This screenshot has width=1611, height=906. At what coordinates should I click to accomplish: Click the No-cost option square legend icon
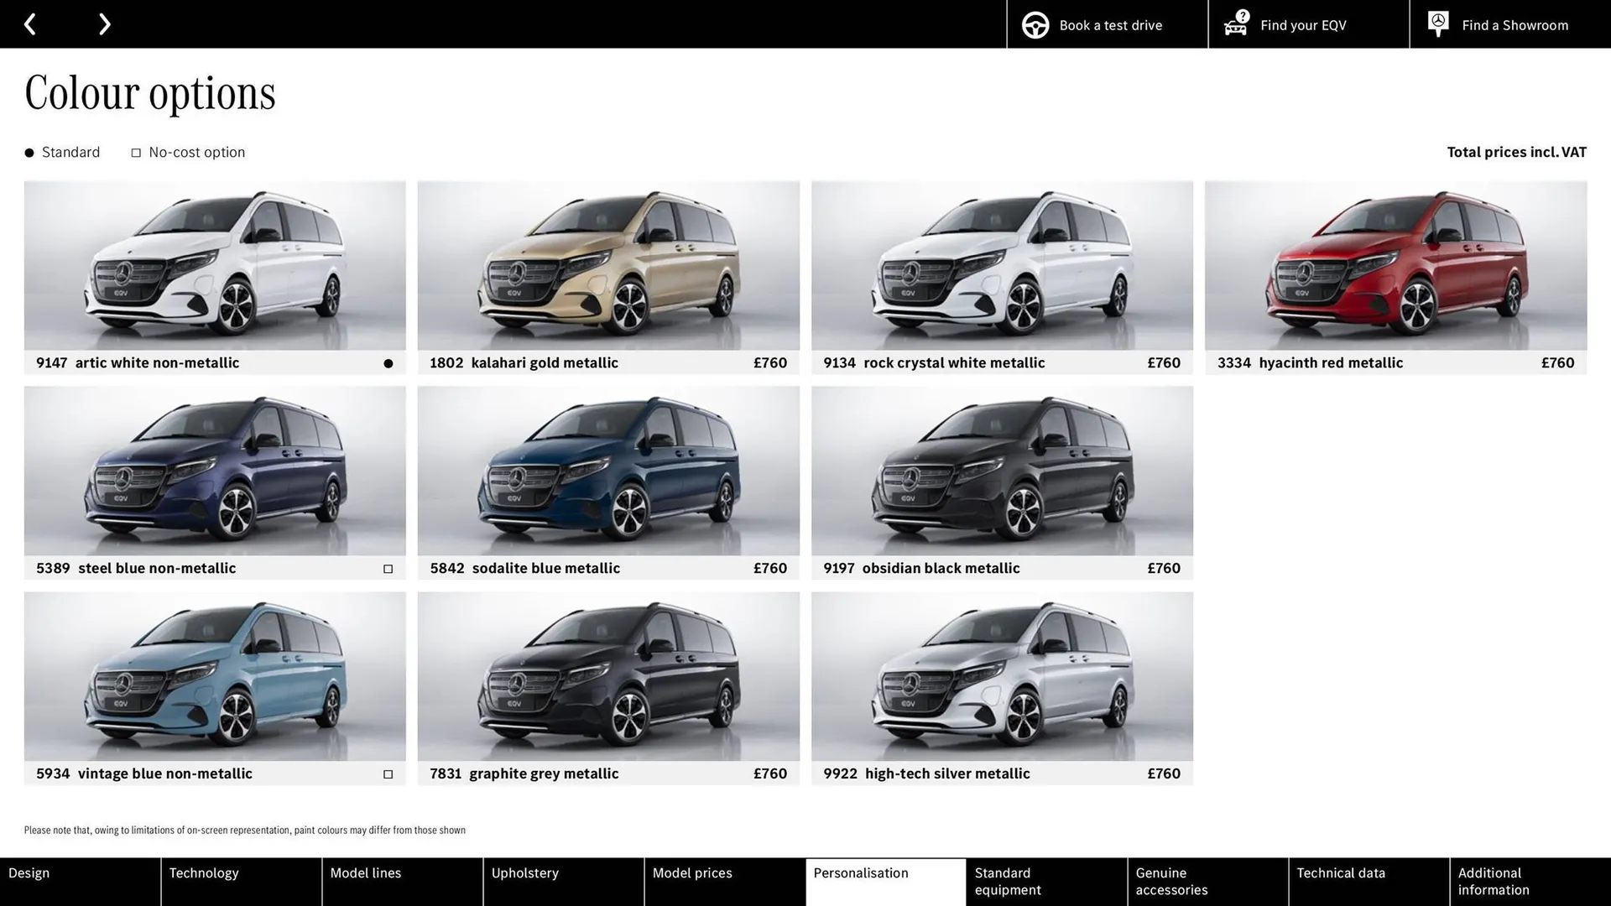pyautogui.click(x=135, y=152)
